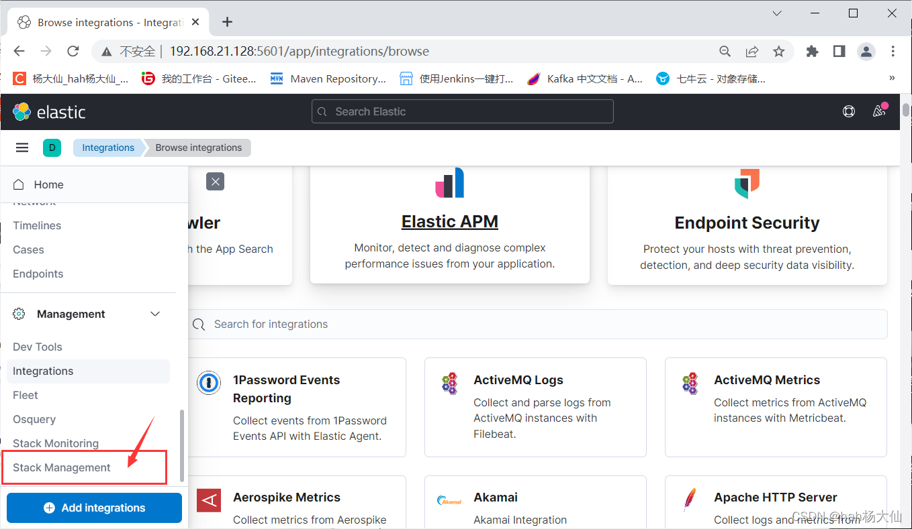912x529 pixels.
Task: Open the Aerospike Metrics title
Action: (x=287, y=497)
